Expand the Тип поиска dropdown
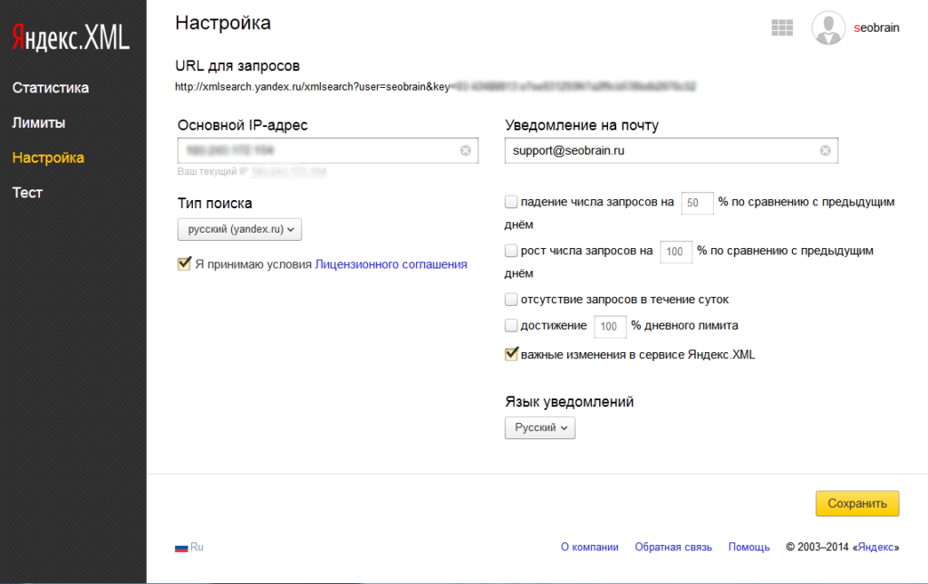This screenshot has height=584, width=928. pyautogui.click(x=239, y=229)
